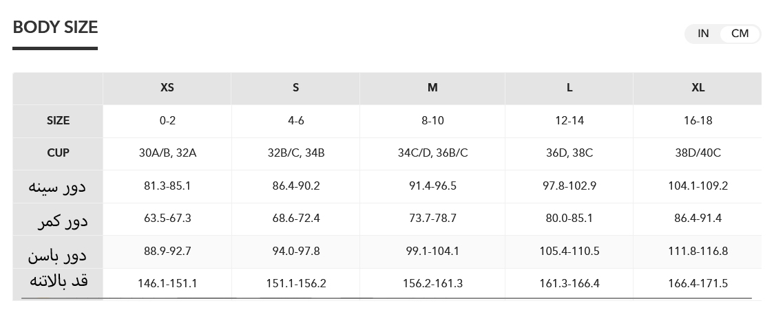This screenshot has height=312, width=774.
Task: Click the BODY SIZE heading
Action: click(x=55, y=27)
